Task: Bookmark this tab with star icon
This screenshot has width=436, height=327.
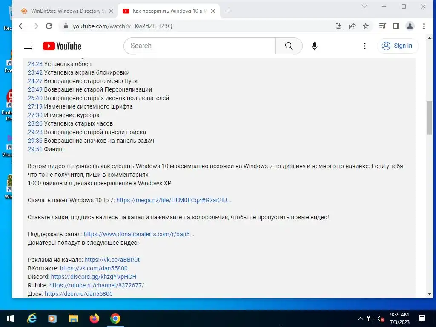Action: click(366, 26)
